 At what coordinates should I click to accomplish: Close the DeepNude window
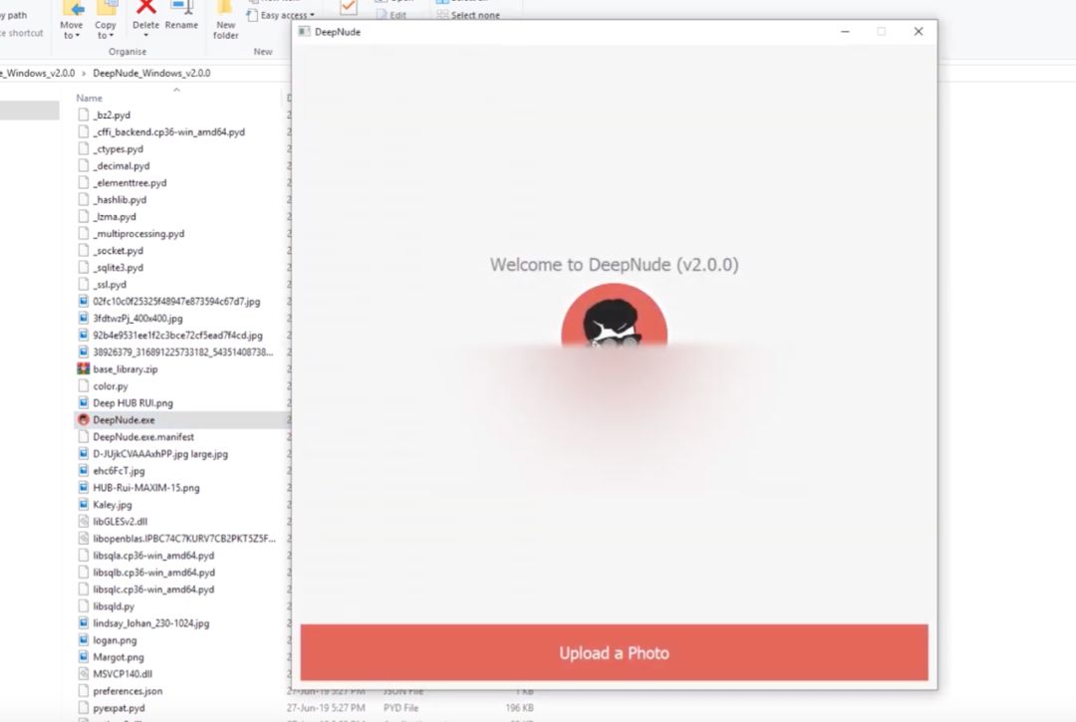pos(919,32)
